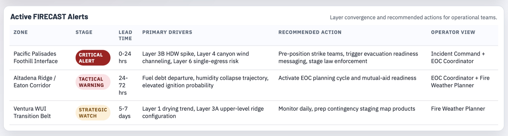Image resolution: width=508 pixels, height=136 pixels.
Task: Click the Activate EOC planning cycle action
Action: pyautogui.click(x=347, y=78)
